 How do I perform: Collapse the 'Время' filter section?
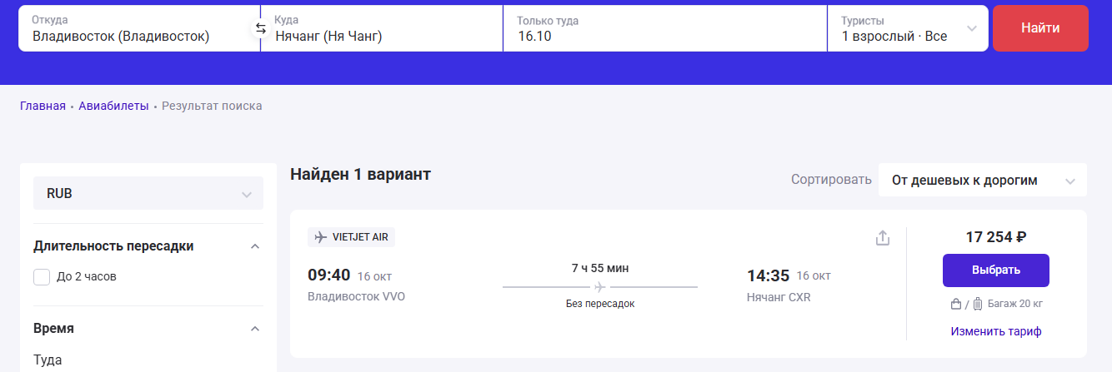255,329
